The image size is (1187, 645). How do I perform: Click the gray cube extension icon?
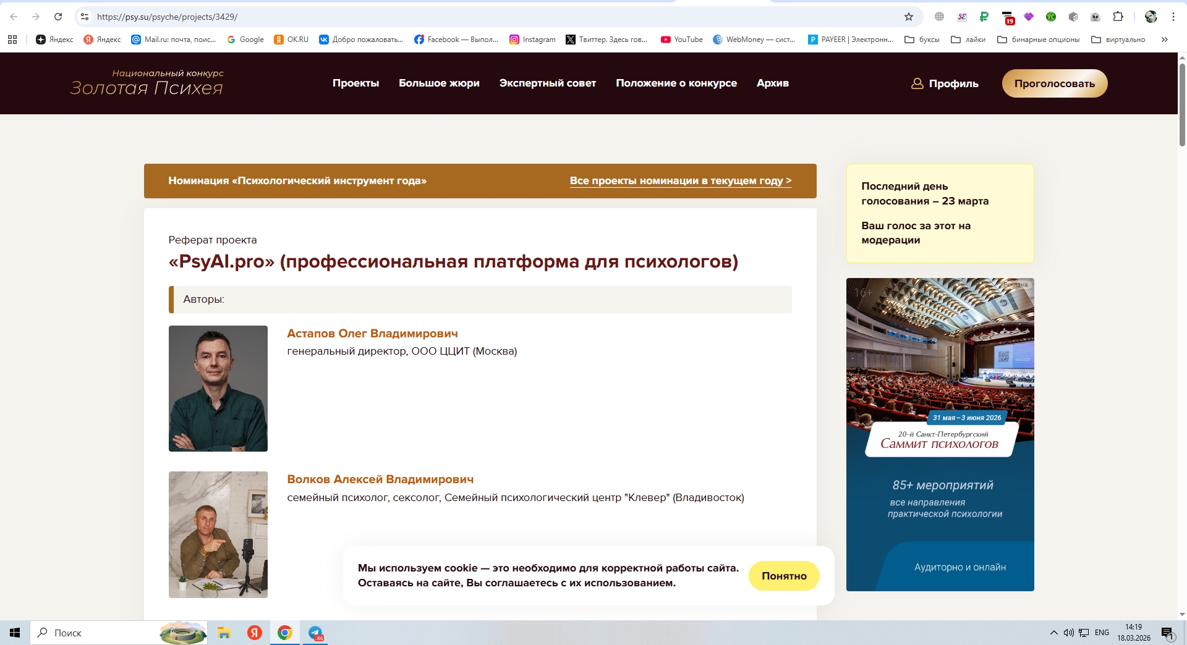1073,17
